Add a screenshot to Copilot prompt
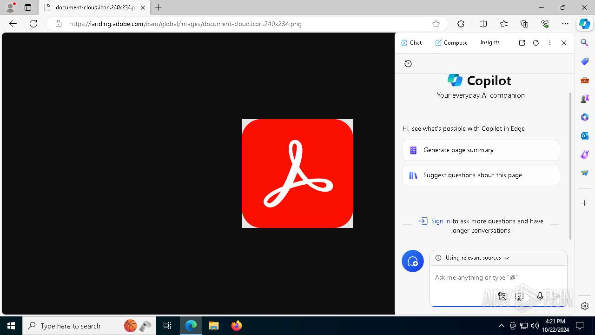595x335 pixels. pos(519,296)
